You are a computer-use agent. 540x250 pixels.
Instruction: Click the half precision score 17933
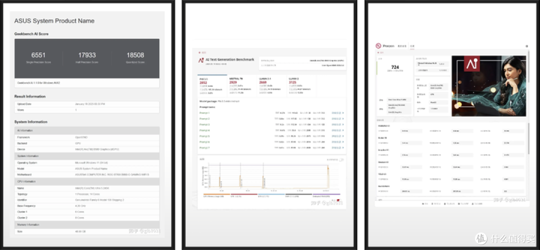87,55
